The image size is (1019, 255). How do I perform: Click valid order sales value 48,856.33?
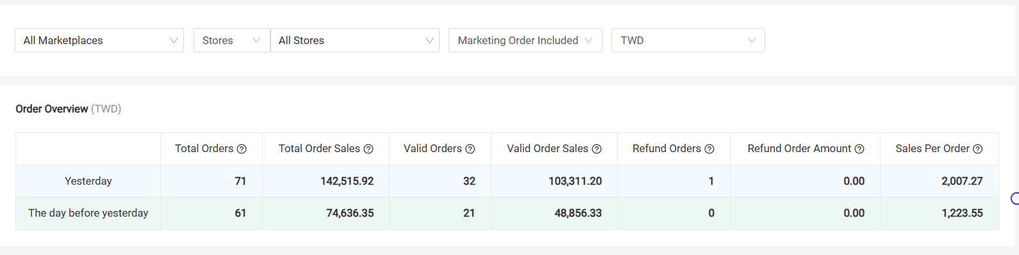tap(578, 213)
